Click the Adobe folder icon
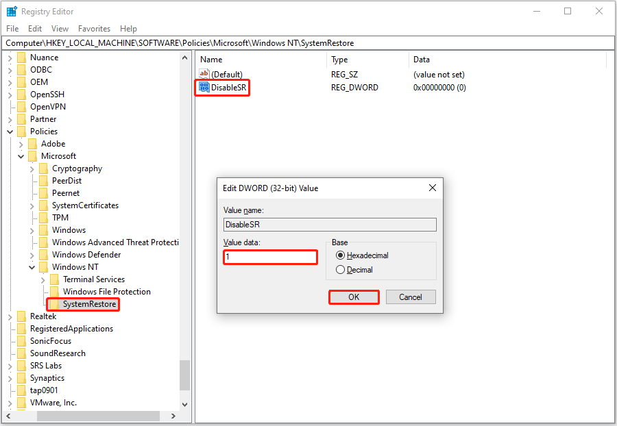 [x=33, y=144]
